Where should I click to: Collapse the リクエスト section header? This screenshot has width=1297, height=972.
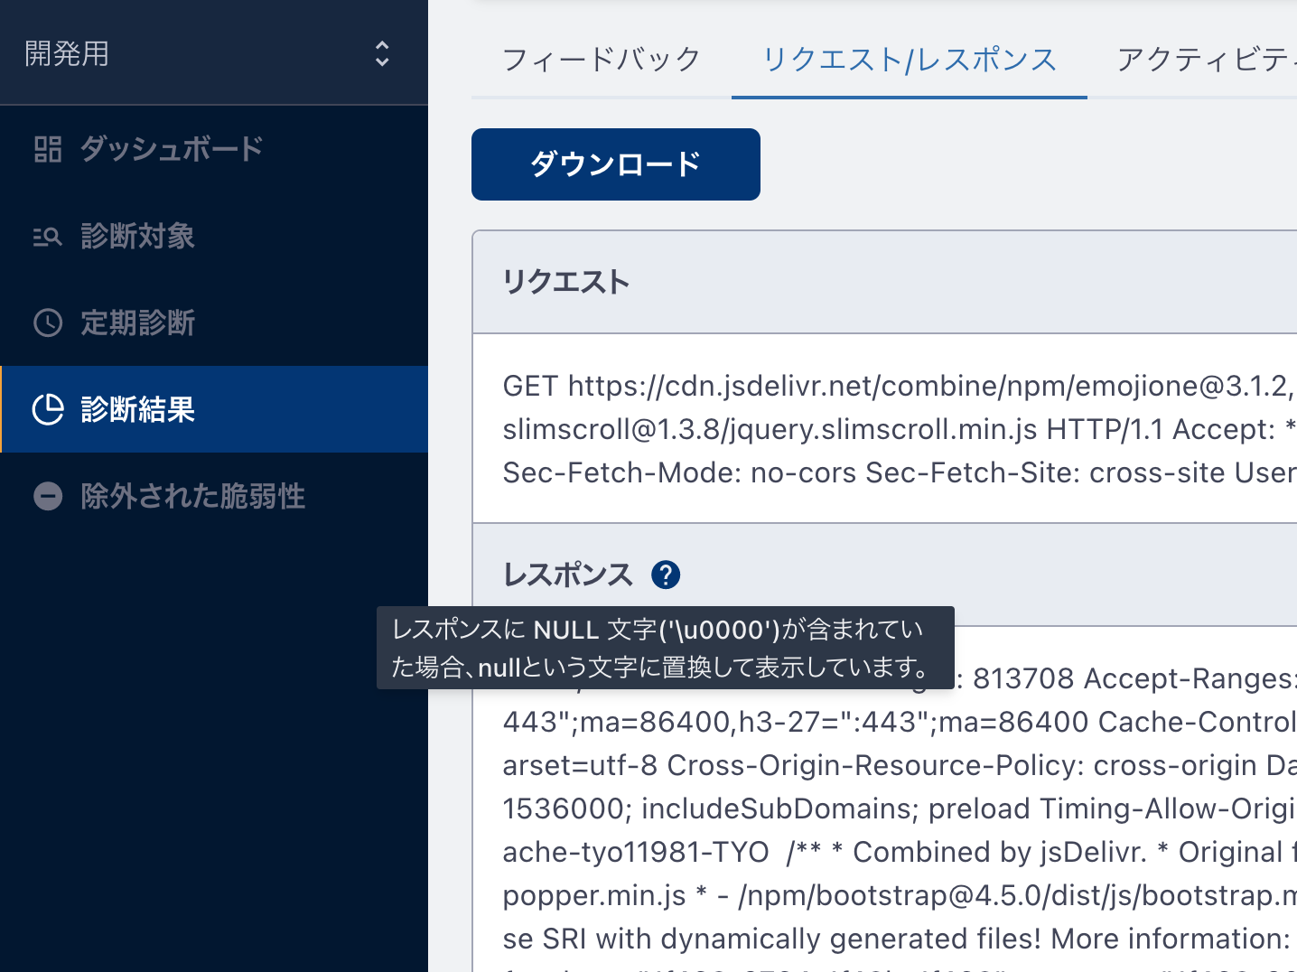(566, 281)
